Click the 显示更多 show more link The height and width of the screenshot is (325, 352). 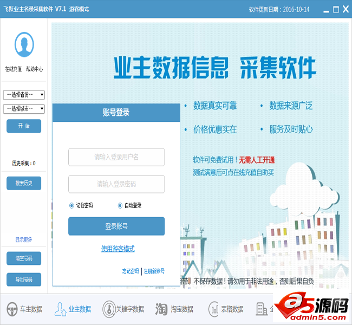[24, 239]
